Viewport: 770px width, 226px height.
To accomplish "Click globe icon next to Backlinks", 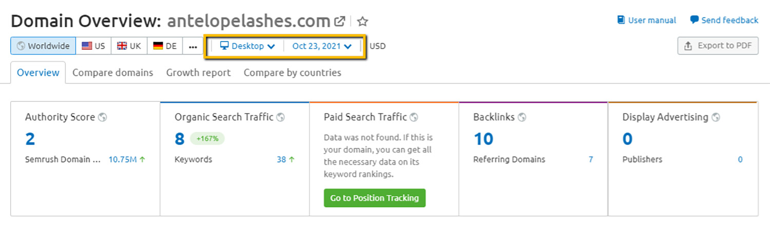I will pos(522,117).
